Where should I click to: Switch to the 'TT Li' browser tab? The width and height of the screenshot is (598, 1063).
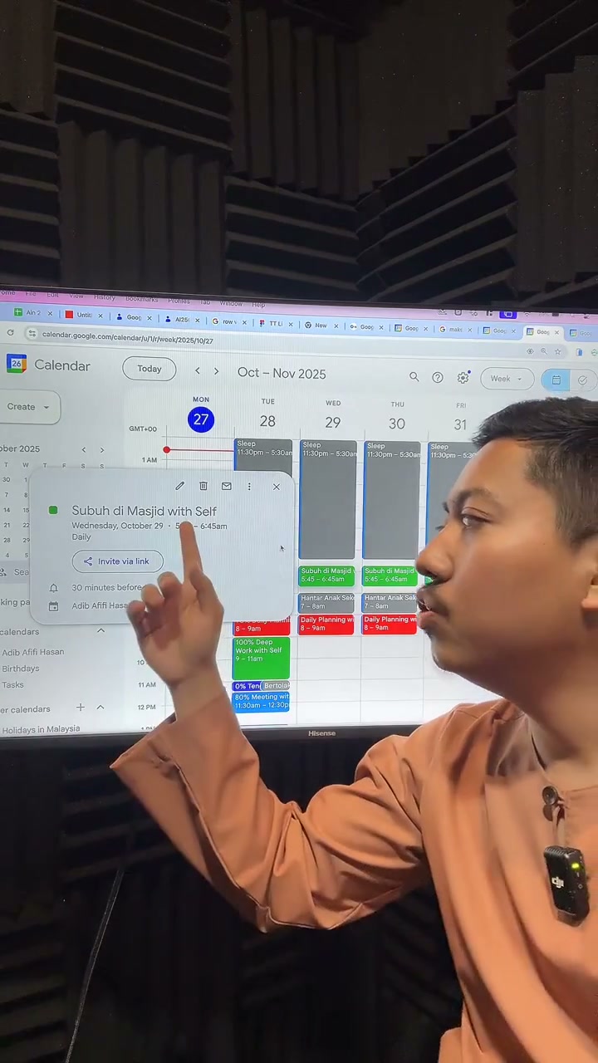pos(274,324)
